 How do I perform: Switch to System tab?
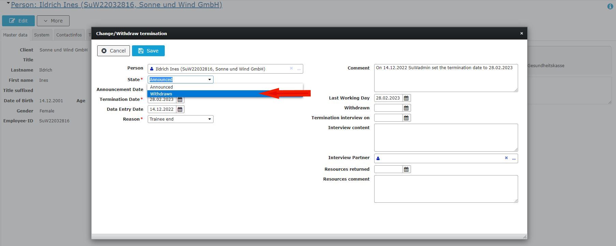coord(42,35)
